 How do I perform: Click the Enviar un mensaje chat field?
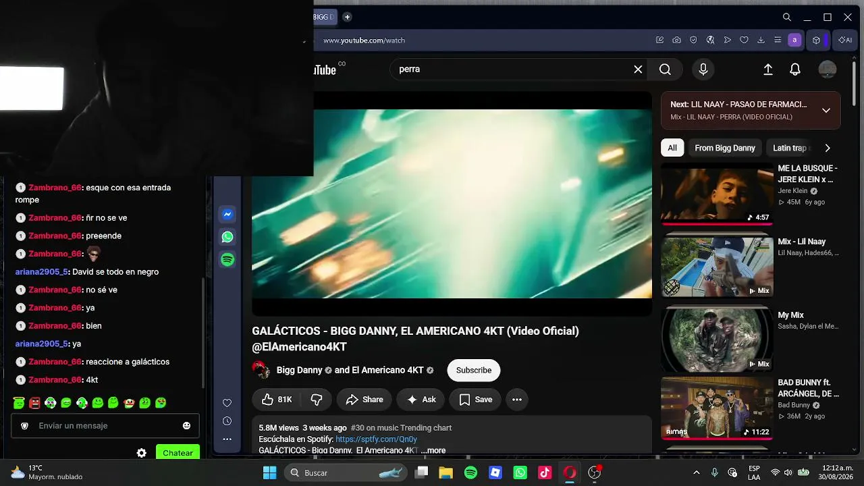[x=105, y=426]
